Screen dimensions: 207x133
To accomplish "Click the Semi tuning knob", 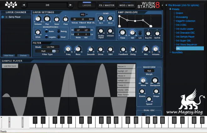I will [x=57, y=19].
